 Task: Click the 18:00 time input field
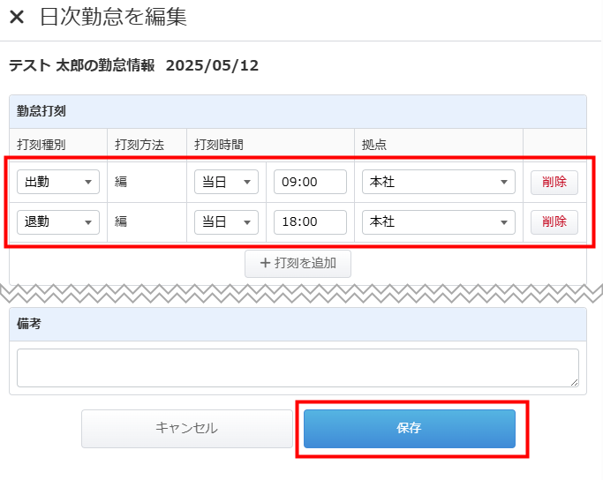[x=310, y=222]
